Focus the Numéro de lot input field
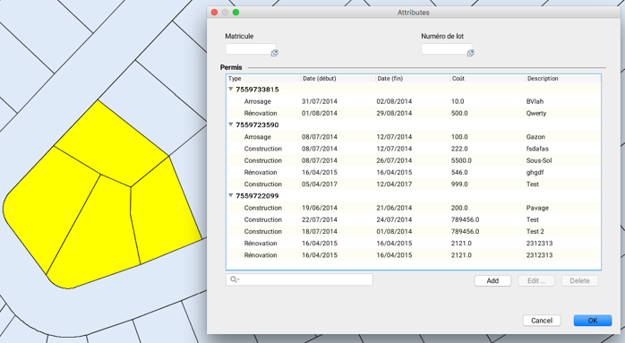 [444, 49]
